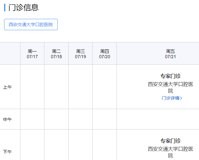Click the empty Monday morning cell

[32, 87]
